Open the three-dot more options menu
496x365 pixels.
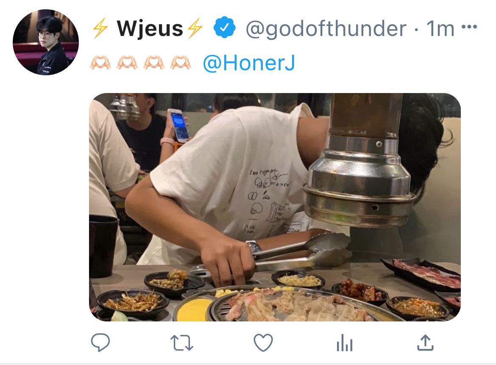pyautogui.click(x=469, y=27)
